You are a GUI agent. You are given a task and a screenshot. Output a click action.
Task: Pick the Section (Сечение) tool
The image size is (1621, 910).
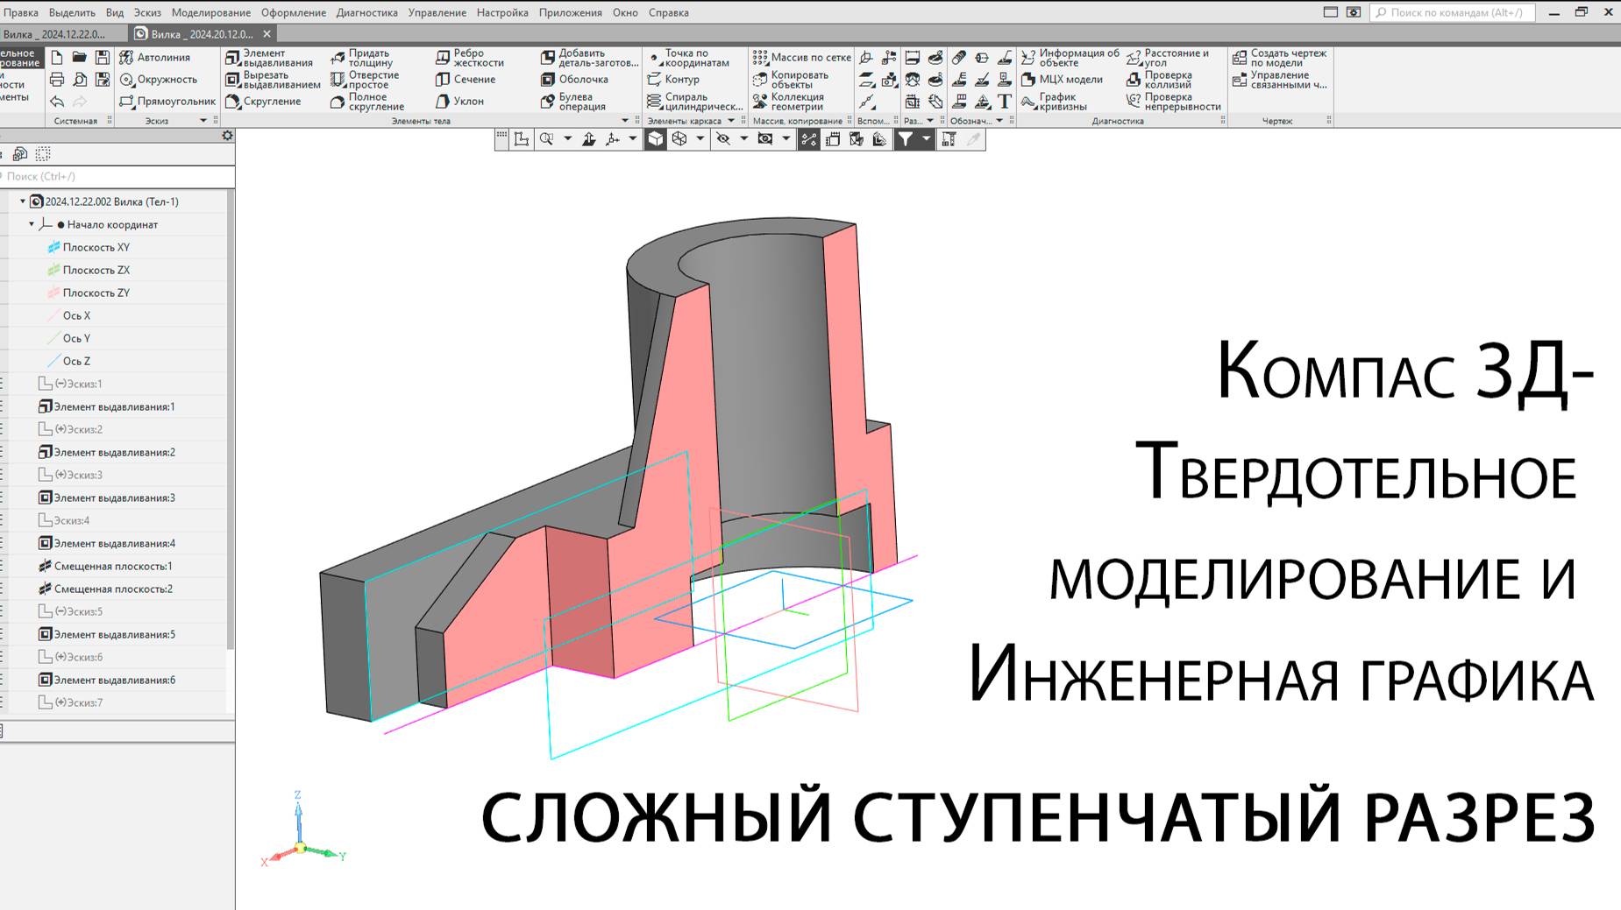[466, 80]
